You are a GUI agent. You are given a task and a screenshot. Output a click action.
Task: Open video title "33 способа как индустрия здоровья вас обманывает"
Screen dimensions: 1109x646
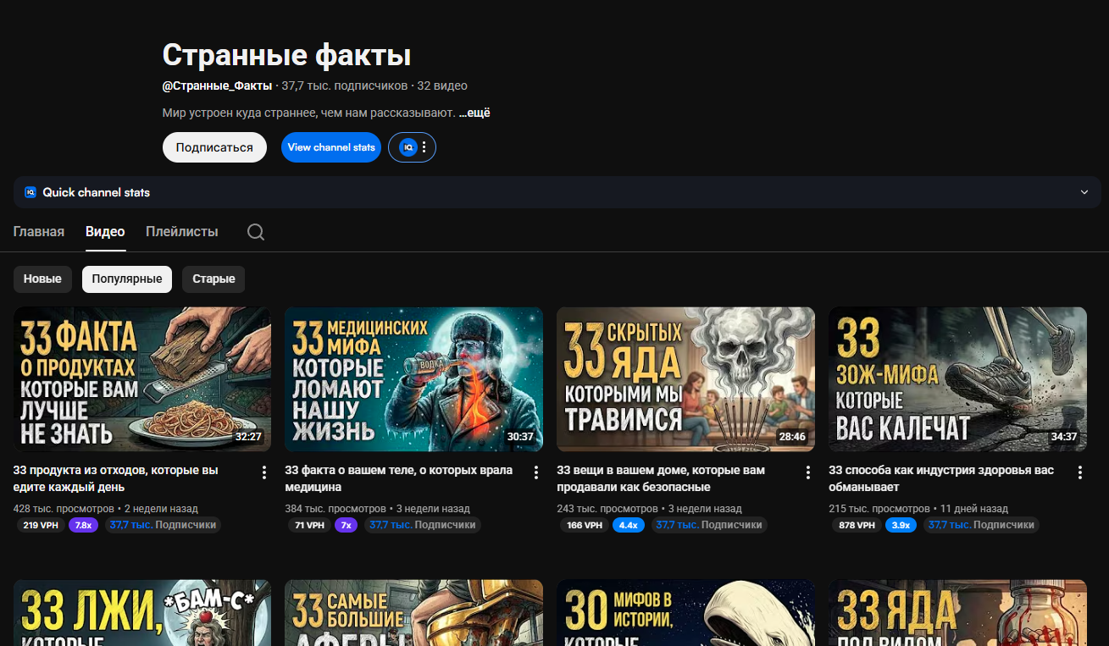941,478
